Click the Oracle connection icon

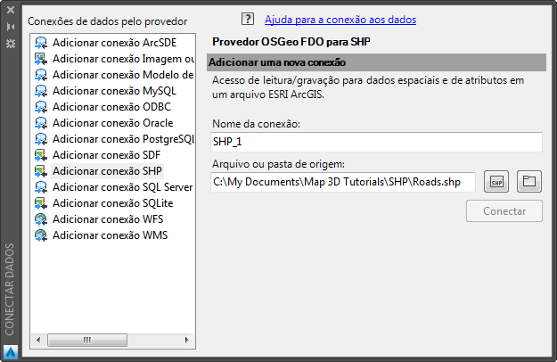coord(41,123)
